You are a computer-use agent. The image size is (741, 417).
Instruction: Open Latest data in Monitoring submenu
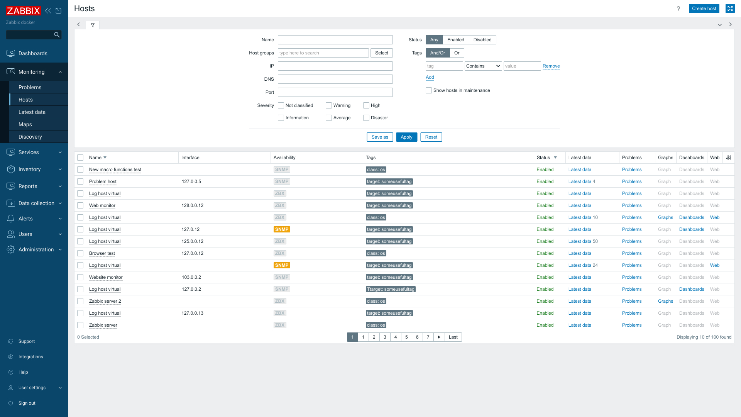point(32,112)
